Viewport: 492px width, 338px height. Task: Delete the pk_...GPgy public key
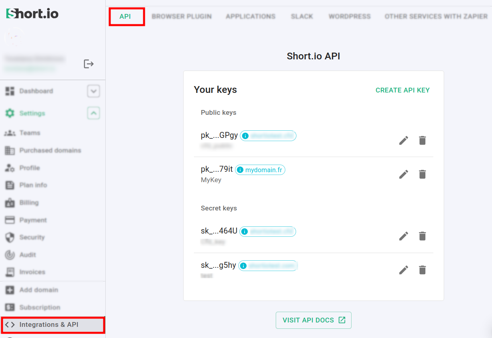[x=422, y=140]
